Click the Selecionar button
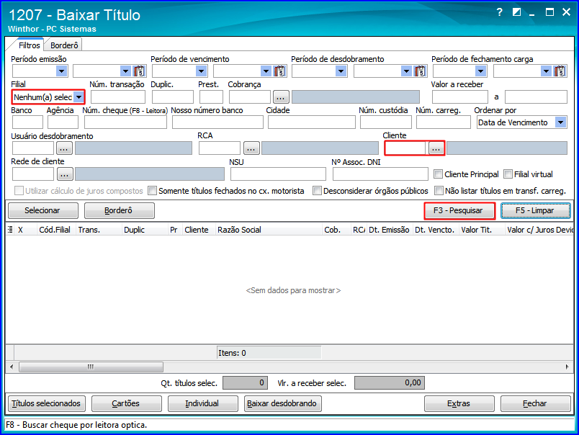 pyautogui.click(x=42, y=210)
